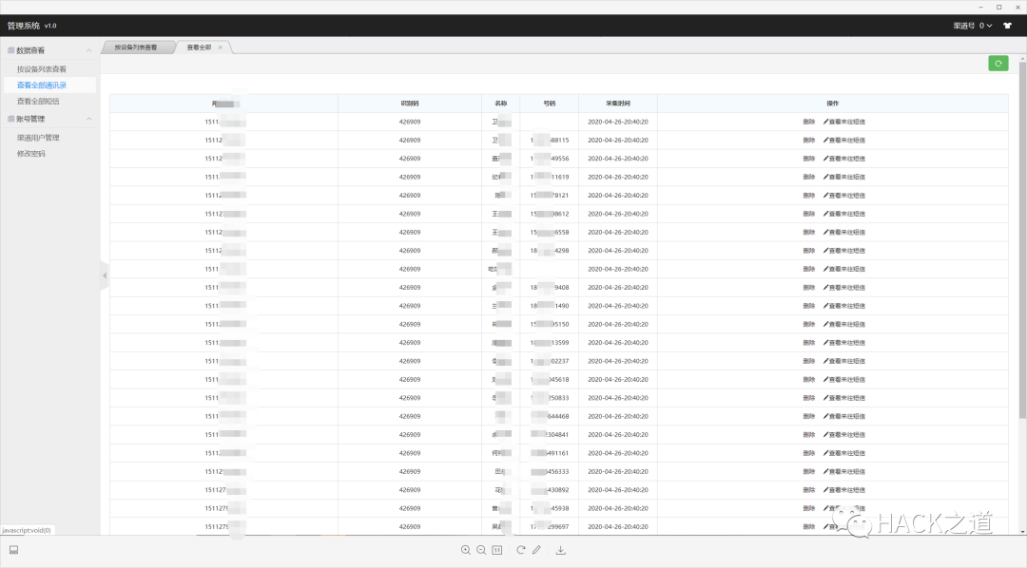View 查看来往短信 for number ending 50833
Viewport: 1027px width, 568px height.
point(844,398)
